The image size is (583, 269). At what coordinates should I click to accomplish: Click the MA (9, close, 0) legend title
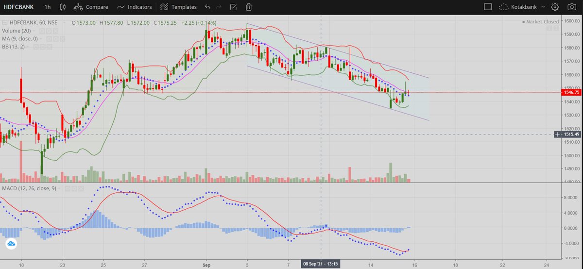pyautogui.click(x=20, y=39)
